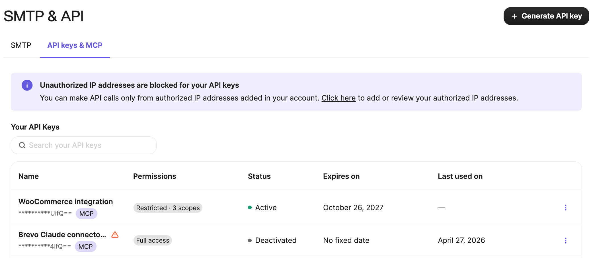
Task: Click the Deactivated status of Brevo connector
Action: click(272, 240)
